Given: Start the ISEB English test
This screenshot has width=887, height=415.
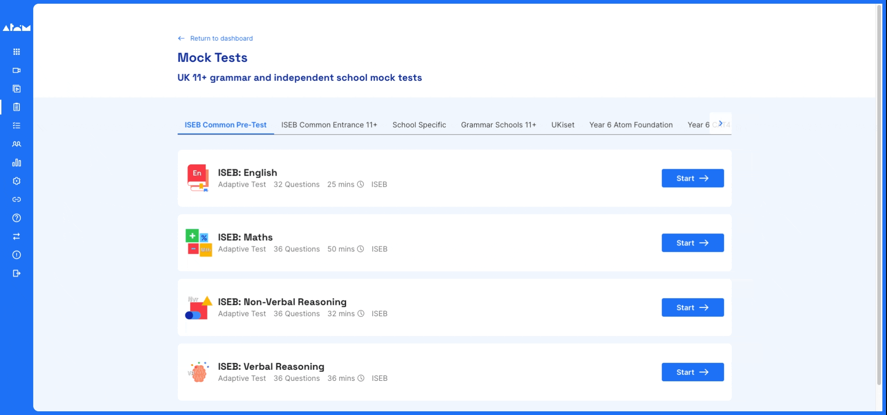Looking at the screenshot, I should click(693, 178).
